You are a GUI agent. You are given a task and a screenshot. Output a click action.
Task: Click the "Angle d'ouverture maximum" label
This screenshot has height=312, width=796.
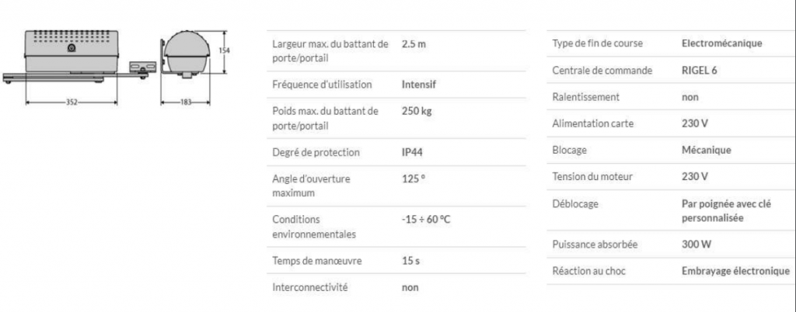(x=311, y=185)
